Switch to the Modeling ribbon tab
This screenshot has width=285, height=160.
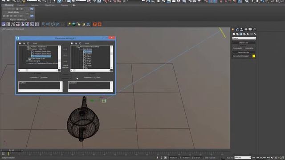pyautogui.click(x=9, y=5)
